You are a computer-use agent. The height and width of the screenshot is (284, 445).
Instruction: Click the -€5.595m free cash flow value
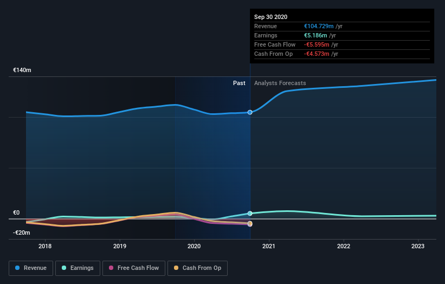[x=317, y=44]
